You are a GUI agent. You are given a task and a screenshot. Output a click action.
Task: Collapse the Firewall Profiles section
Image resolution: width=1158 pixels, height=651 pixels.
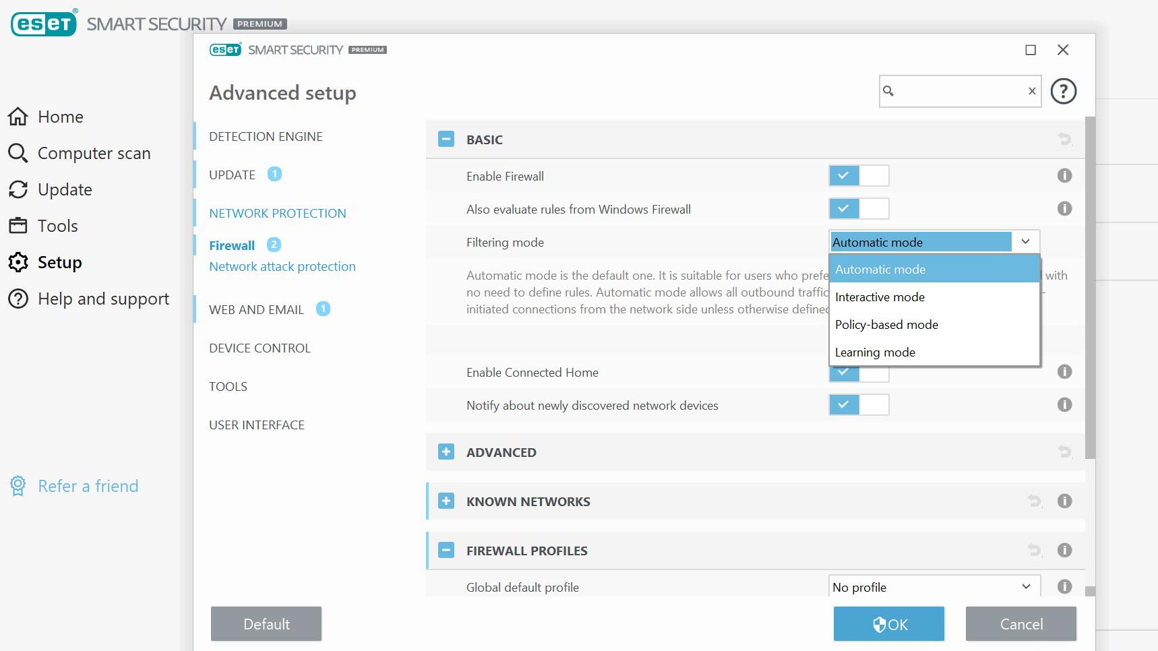[x=446, y=551]
